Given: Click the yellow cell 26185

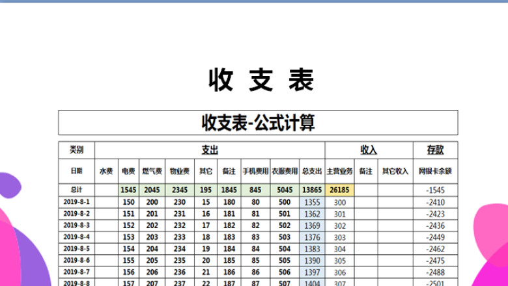Looking at the screenshot, I should (x=339, y=190).
